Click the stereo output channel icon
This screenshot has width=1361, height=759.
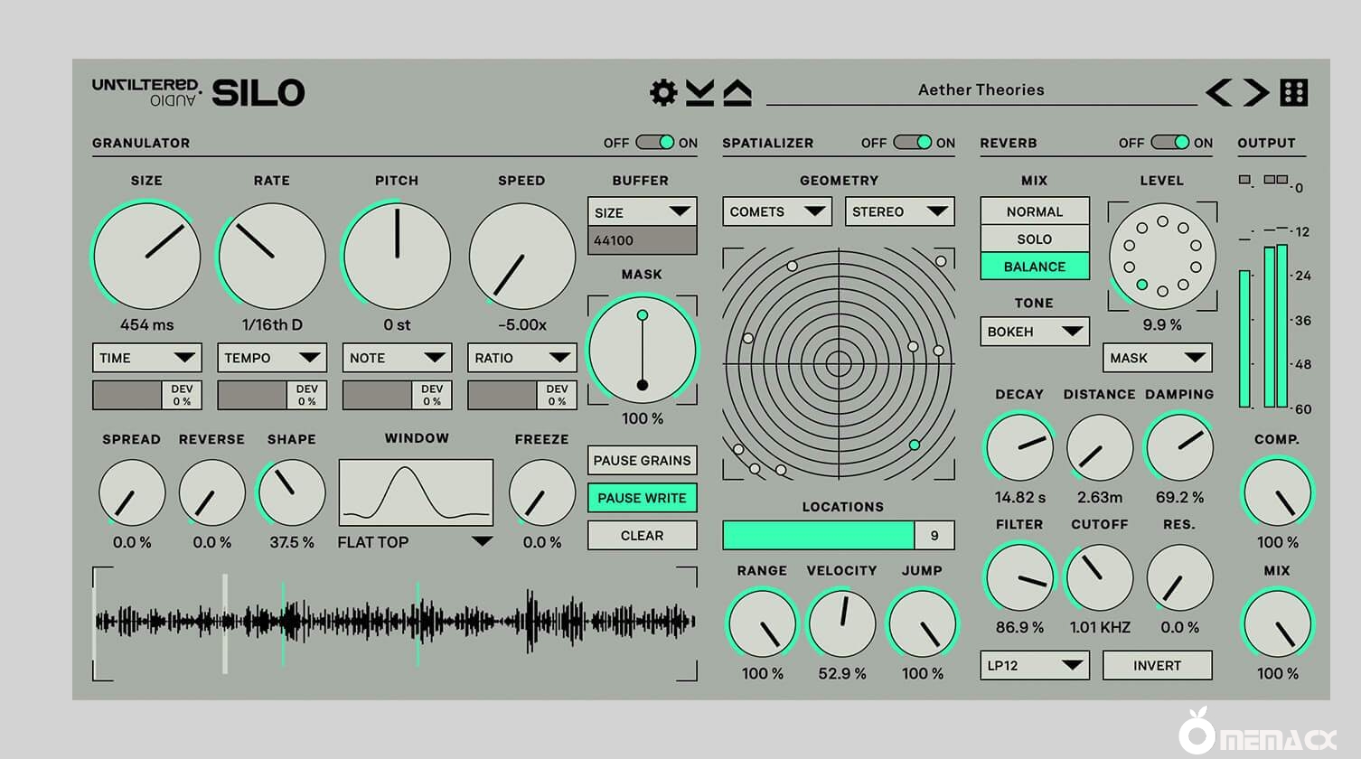click(x=1275, y=180)
